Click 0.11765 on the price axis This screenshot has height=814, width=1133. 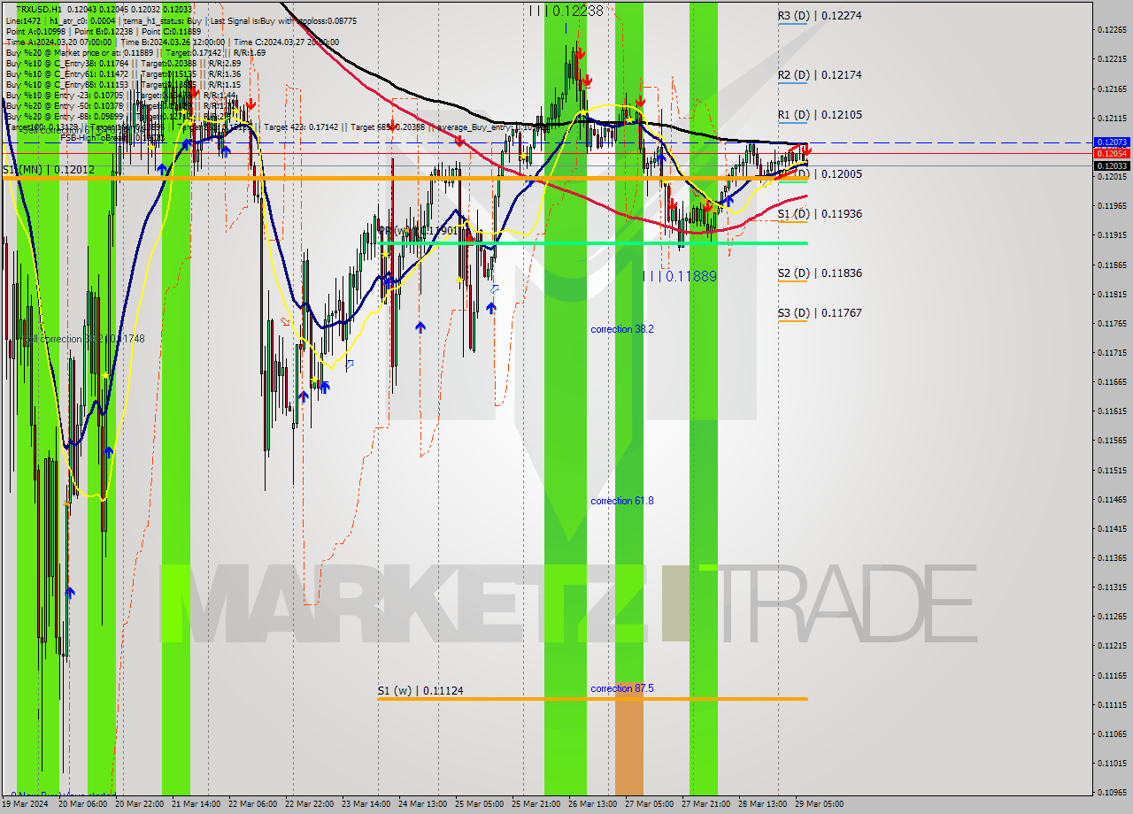tap(1111, 323)
